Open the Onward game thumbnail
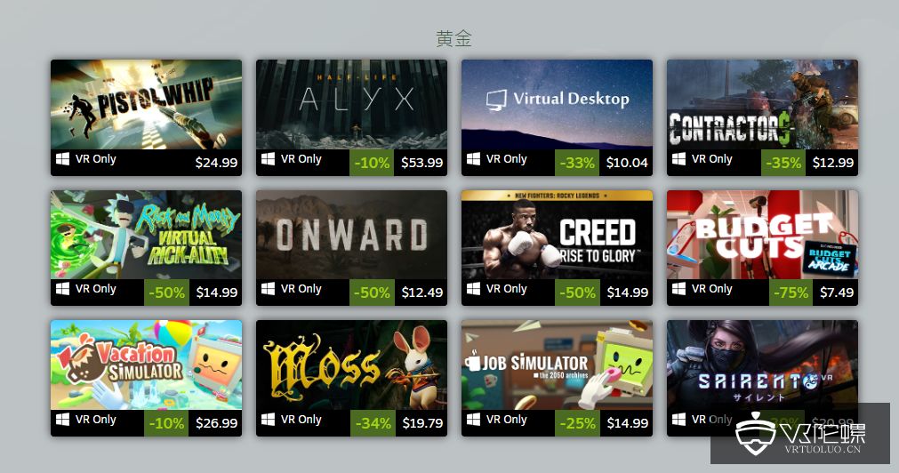This screenshot has height=473, width=899. point(351,235)
